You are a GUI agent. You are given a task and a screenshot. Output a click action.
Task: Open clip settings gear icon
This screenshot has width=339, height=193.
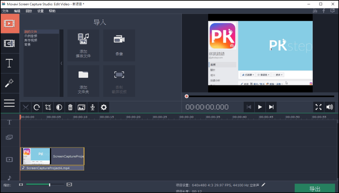tap(104, 107)
